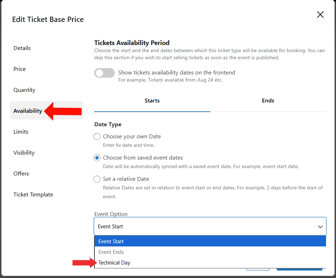336x278 pixels.
Task: Open the Limits section
Action: click(21, 132)
